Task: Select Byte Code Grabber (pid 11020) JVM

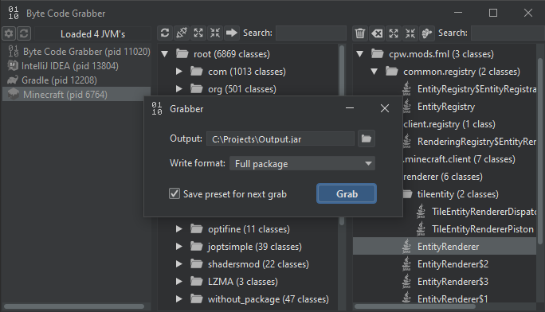Action: point(76,52)
